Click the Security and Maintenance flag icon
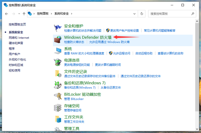This screenshot has width=201, height=133. [58, 28]
